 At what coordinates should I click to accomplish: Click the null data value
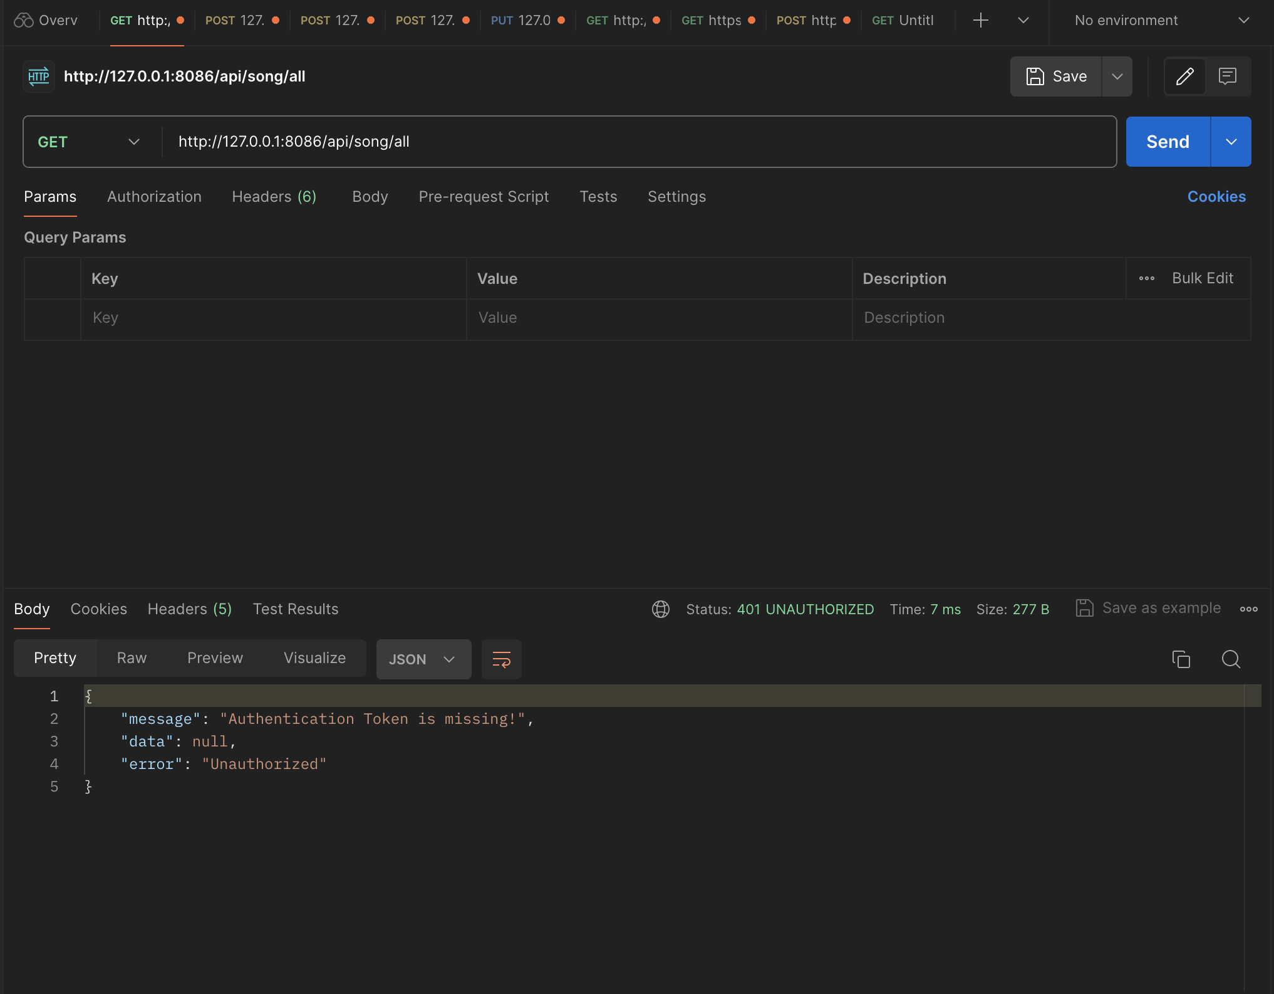(x=210, y=741)
